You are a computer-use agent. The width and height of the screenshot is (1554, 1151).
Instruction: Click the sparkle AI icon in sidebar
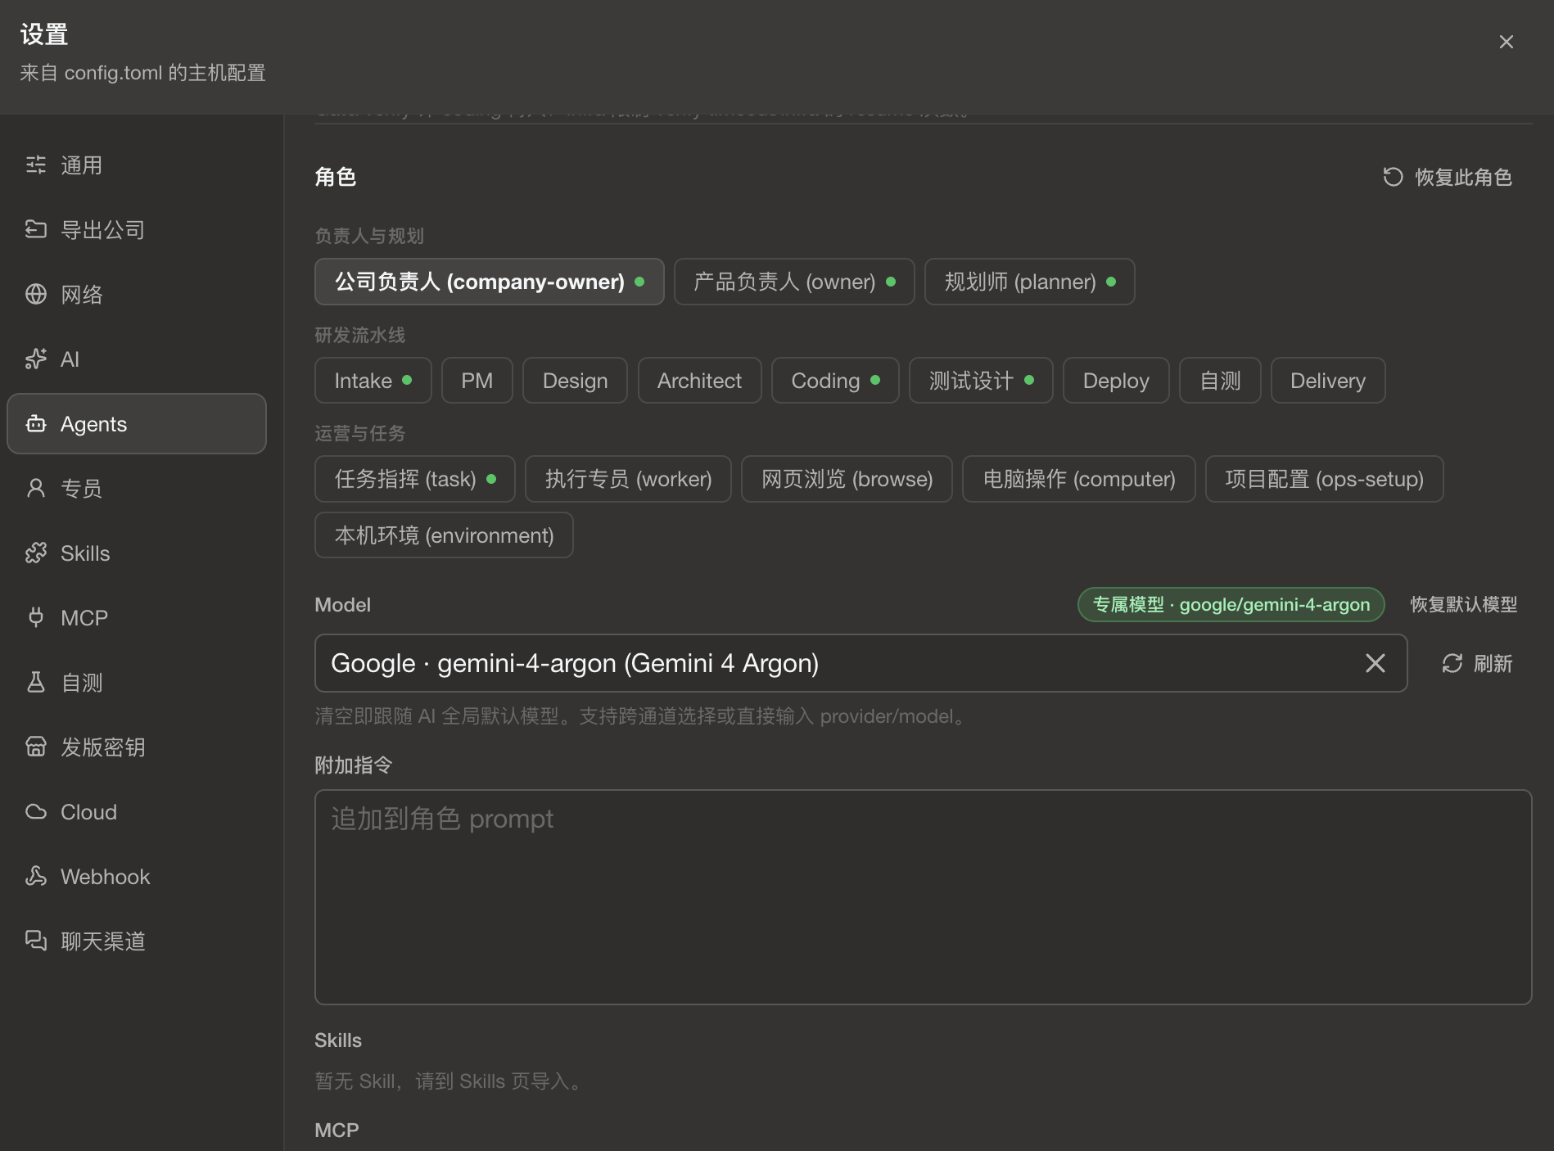point(36,359)
